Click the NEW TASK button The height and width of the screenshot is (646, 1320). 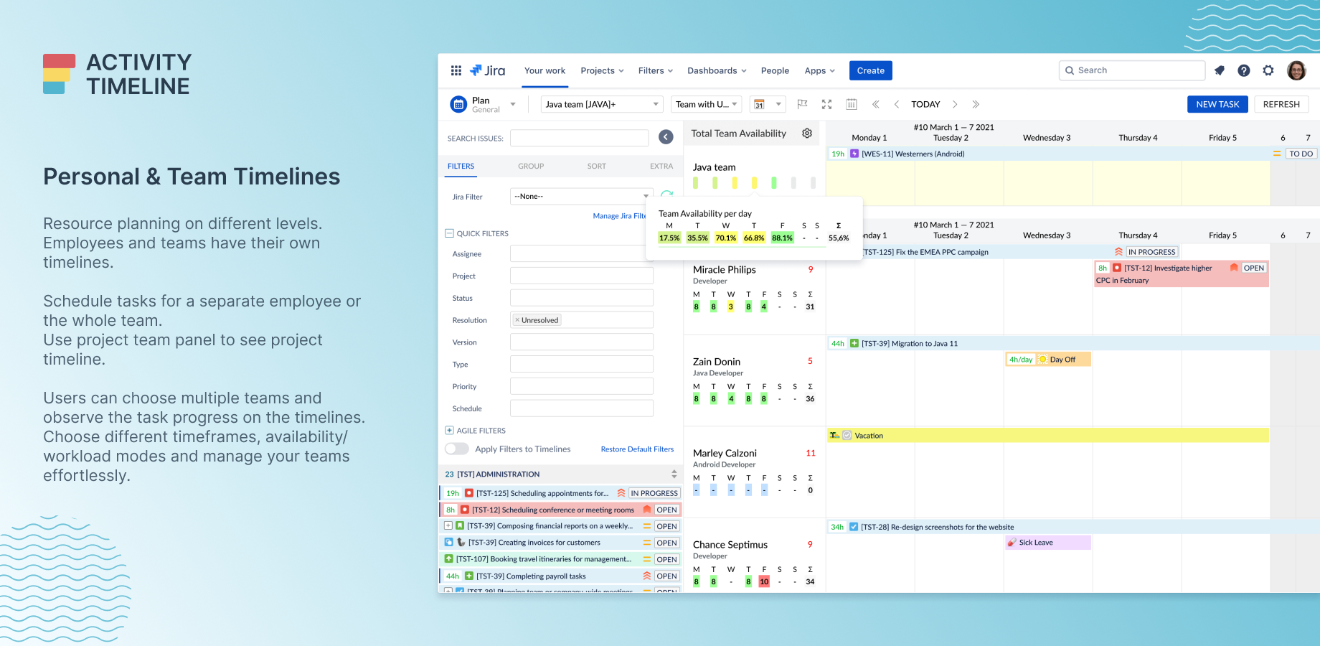(x=1217, y=104)
